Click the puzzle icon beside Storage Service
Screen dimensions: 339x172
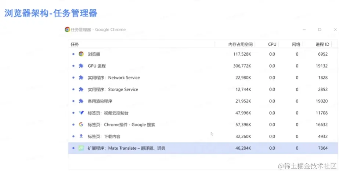[x=81, y=89]
